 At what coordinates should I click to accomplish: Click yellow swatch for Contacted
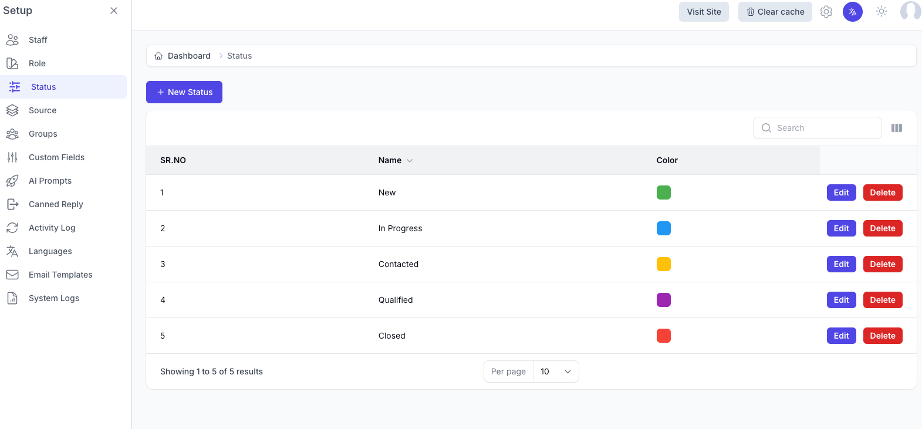tap(664, 264)
